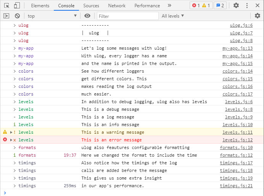
Task: Open the my-app.js:13 source link
Action: click(x=238, y=48)
